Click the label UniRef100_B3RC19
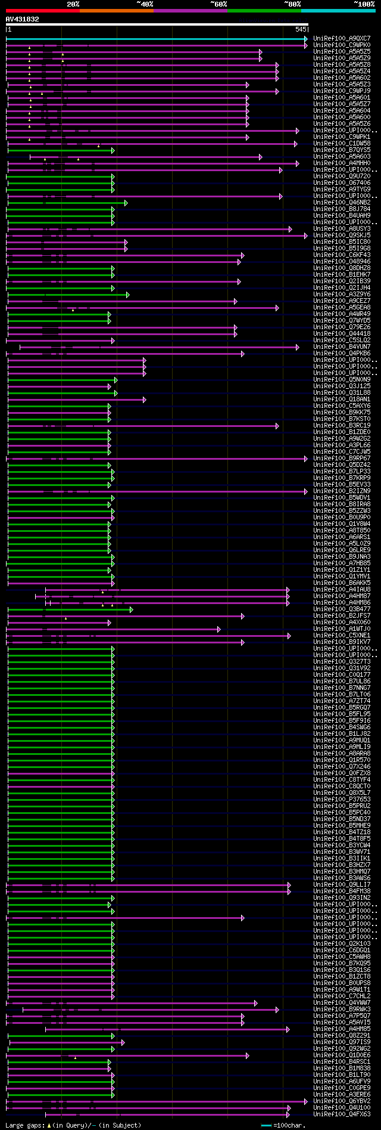This screenshot has height=1130, width=381. point(342,426)
